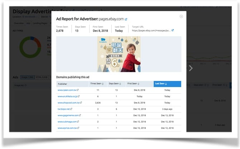Viewport: 240px width, 149px height.
Task: Switch to Landing Pages tab in background page
Action: pyautogui.click(x=40, y=23)
